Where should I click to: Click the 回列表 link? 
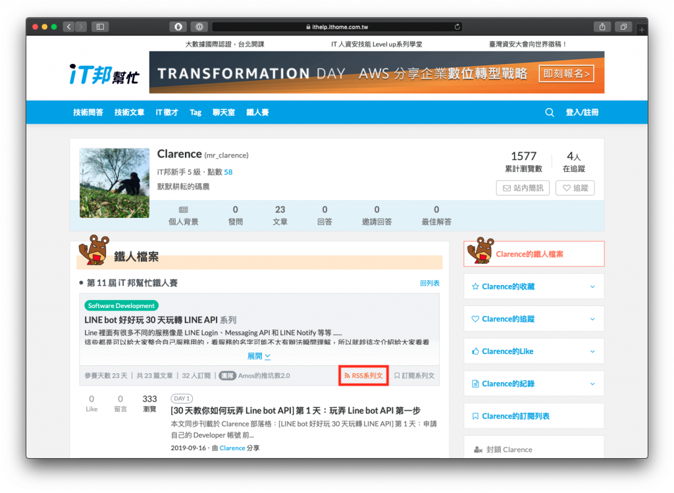pyautogui.click(x=430, y=283)
